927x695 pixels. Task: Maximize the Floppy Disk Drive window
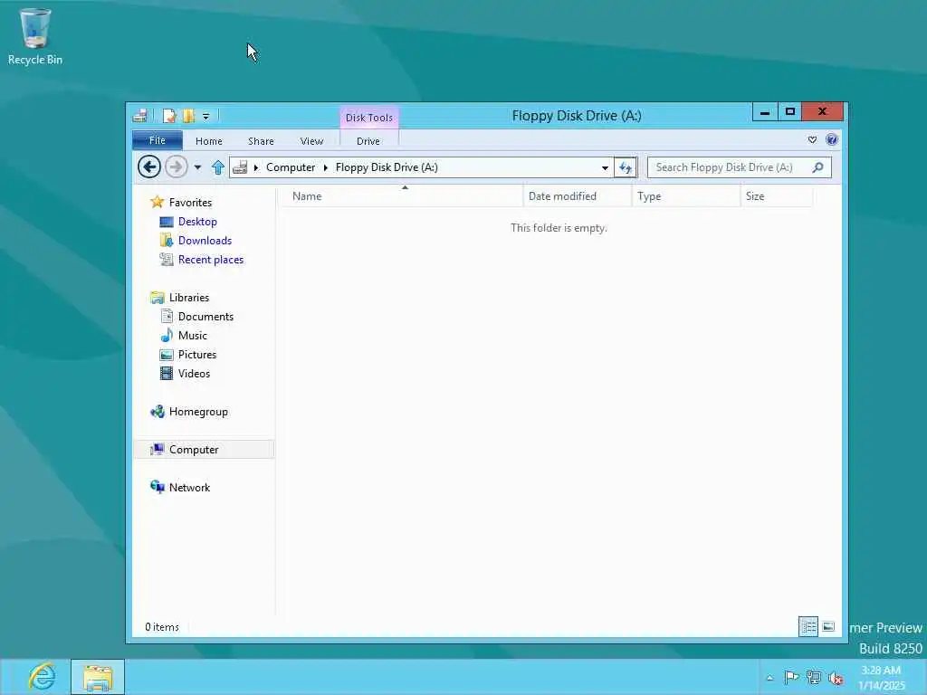coord(789,111)
